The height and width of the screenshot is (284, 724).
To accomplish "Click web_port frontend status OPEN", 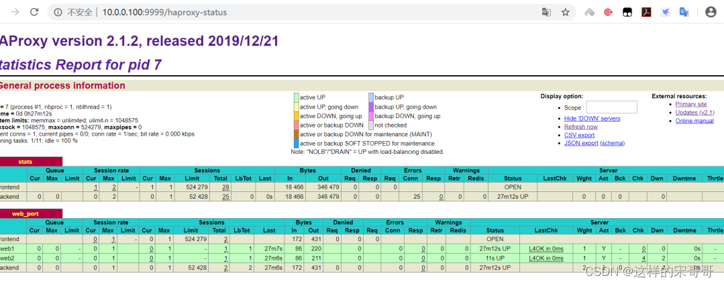I will 495,239.
